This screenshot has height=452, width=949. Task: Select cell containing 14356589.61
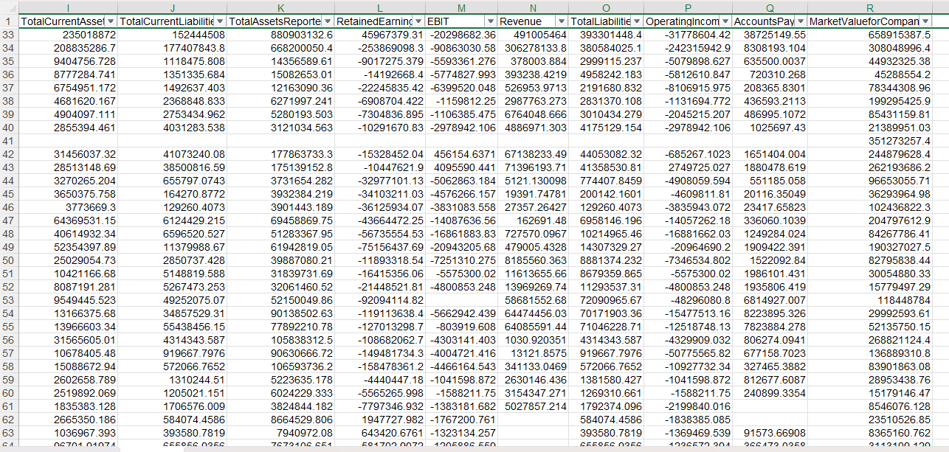pos(280,61)
